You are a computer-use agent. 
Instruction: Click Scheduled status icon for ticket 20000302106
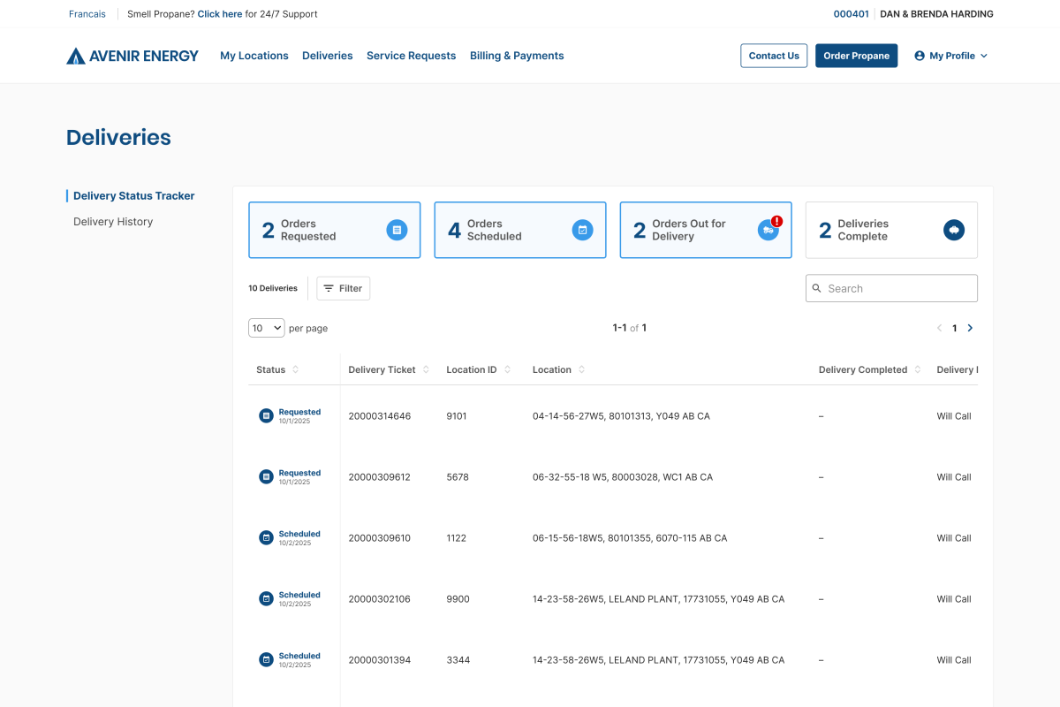[266, 598]
